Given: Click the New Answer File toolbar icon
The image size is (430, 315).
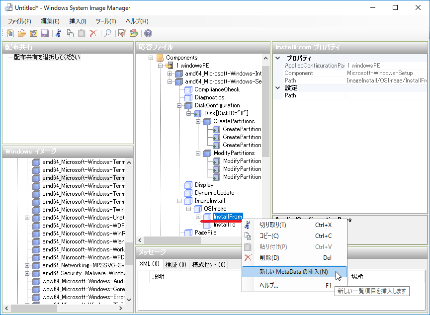Looking at the screenshot, I should 10,33.
